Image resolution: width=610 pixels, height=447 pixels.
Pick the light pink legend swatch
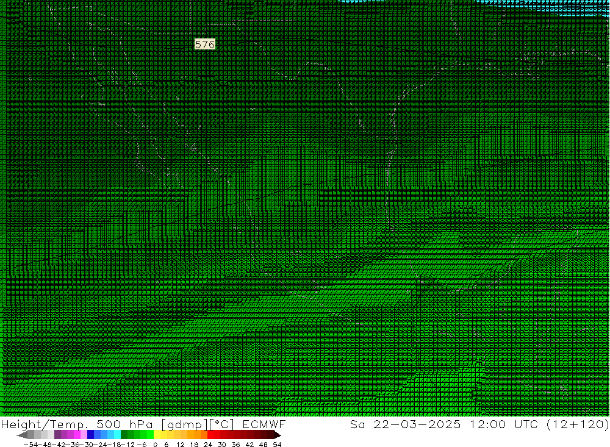click(84, 435)
